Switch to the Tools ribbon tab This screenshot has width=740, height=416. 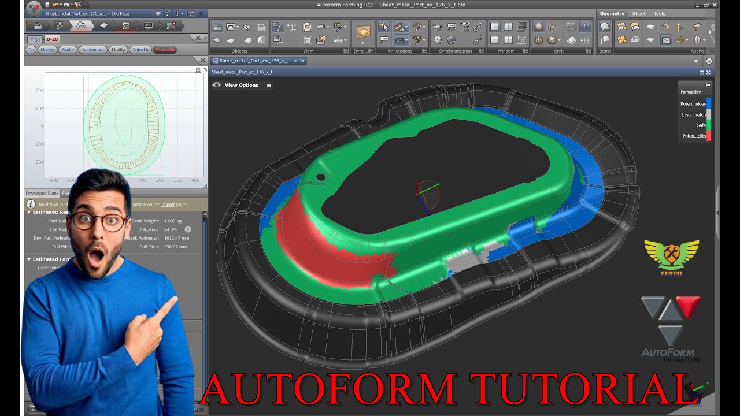pos(660,13)
